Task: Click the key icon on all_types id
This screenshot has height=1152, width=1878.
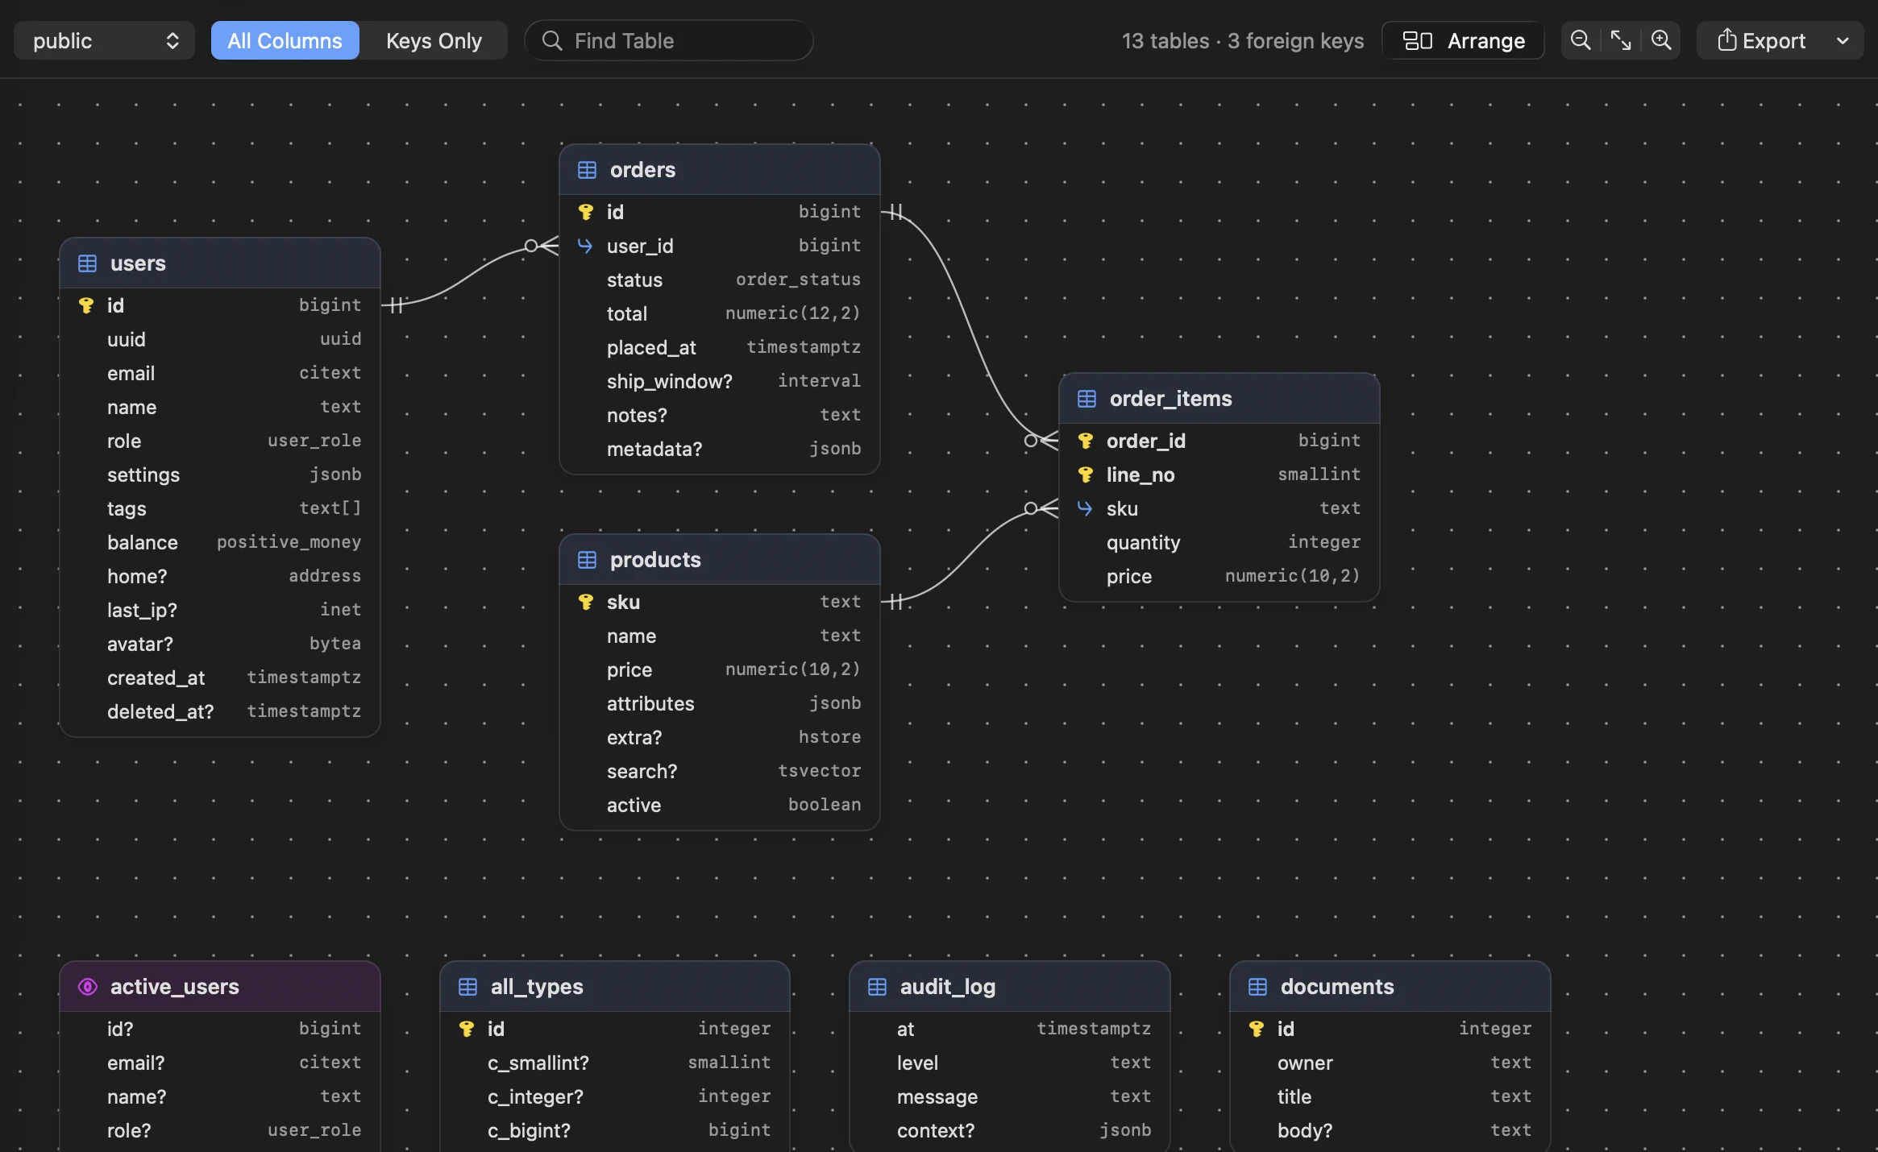Action: pyautogui.click(x=467, y=1029)
